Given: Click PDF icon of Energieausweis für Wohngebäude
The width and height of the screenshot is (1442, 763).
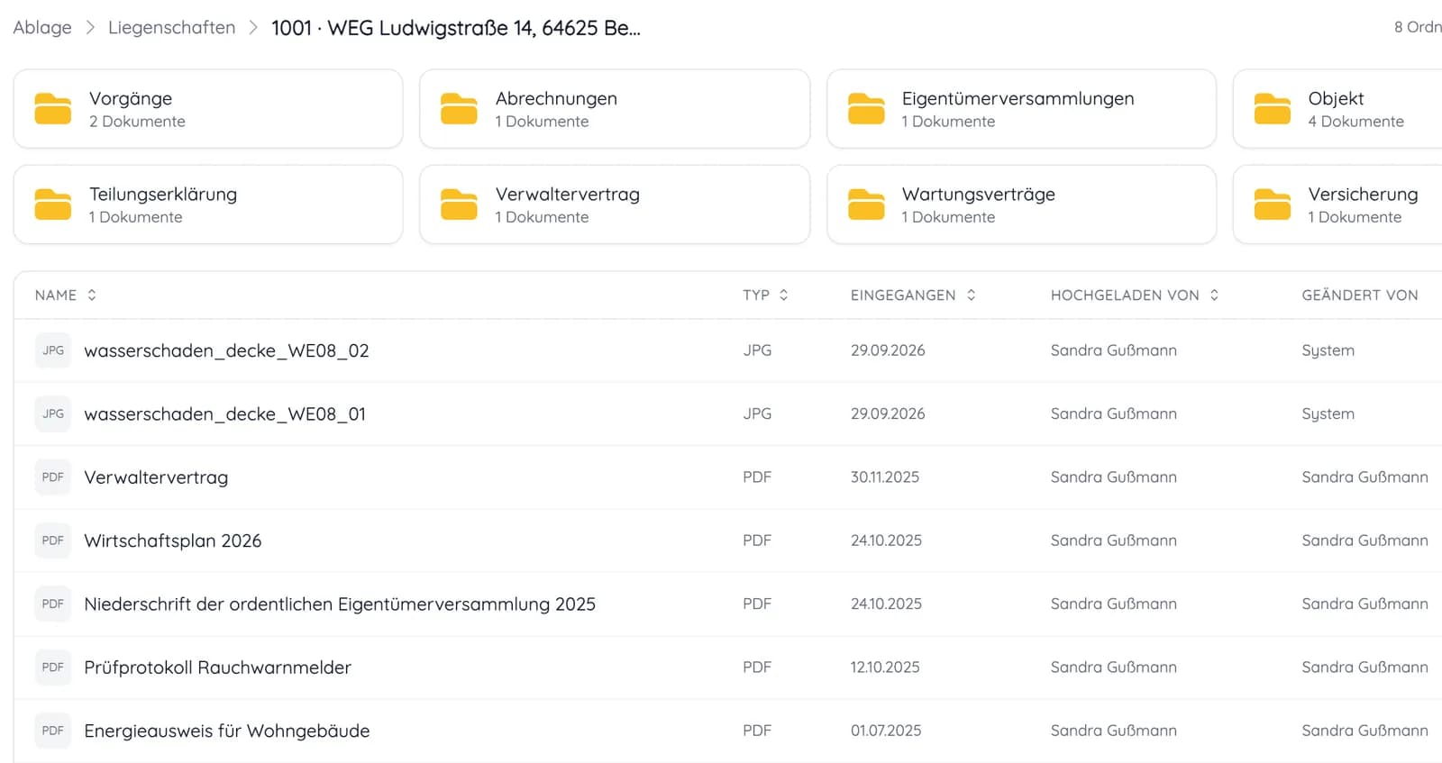Looking at the screenshot, I should pyautogui.click(x=53, y=731).
